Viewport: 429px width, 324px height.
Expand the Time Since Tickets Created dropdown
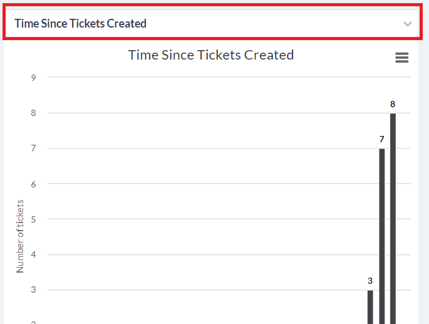click(212, 23)
